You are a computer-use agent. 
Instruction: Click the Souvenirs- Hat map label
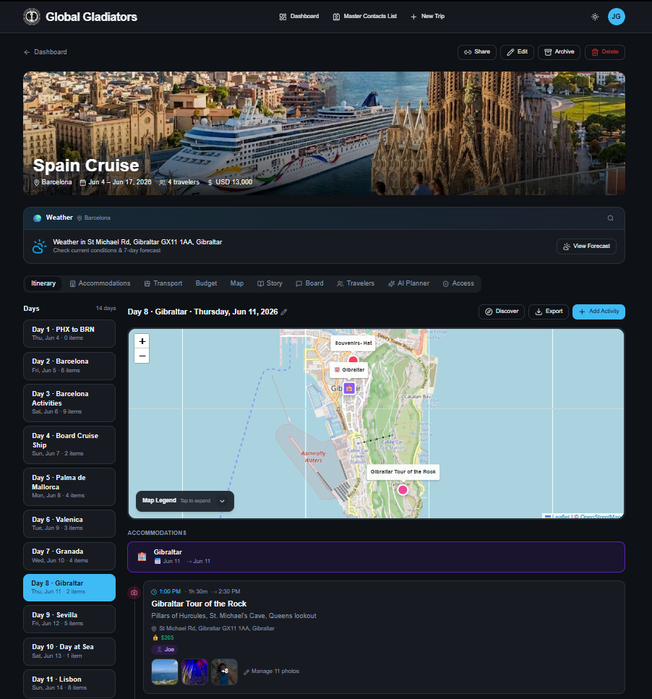pyautogui.click(x=353, y=343)
